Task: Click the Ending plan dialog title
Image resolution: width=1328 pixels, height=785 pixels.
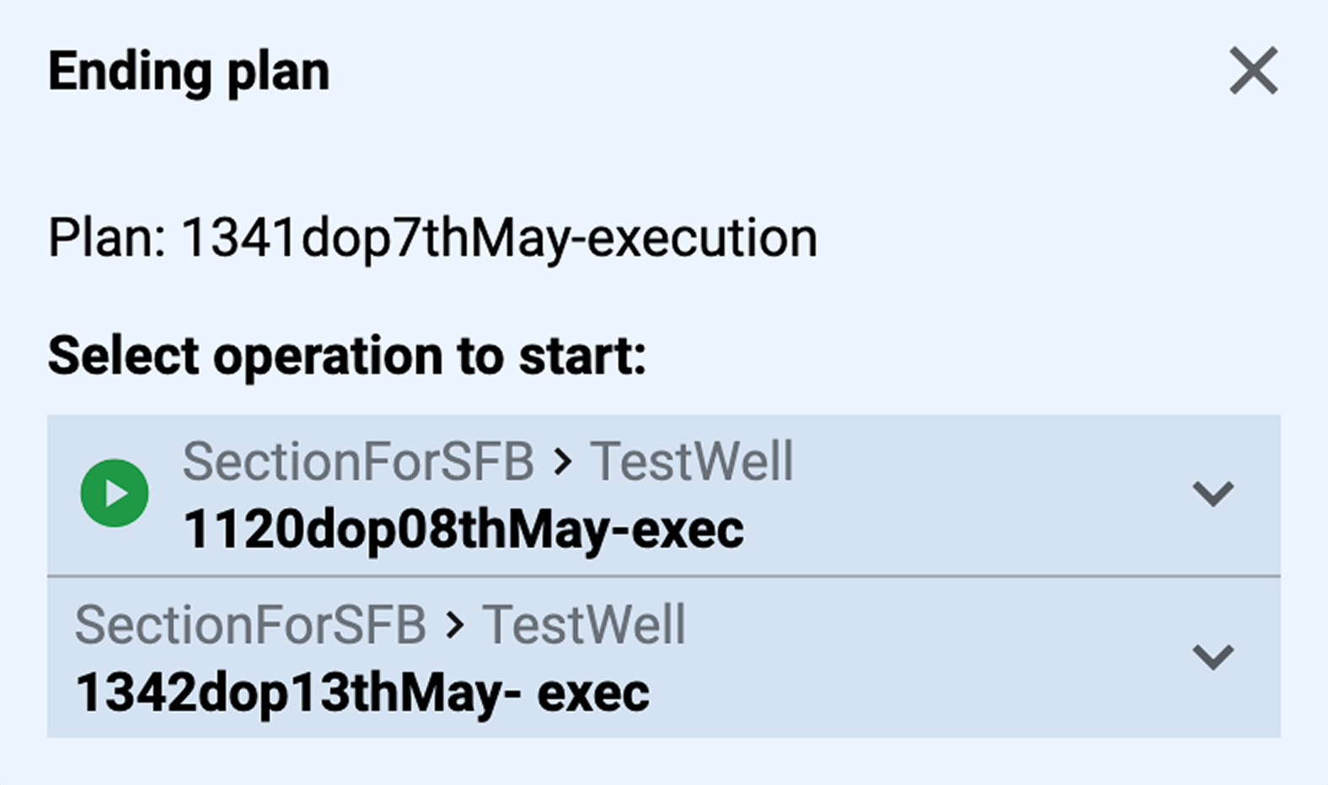Action: pyautogui.click(x=189, y=72)
